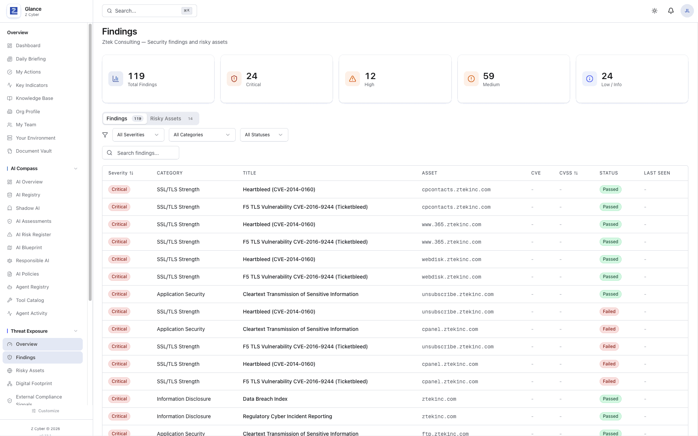Click the CATEGORY column header

[170, 173]
